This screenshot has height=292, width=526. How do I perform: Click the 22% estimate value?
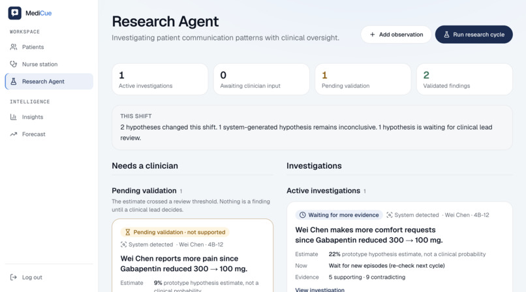click(x=334, y=254)
